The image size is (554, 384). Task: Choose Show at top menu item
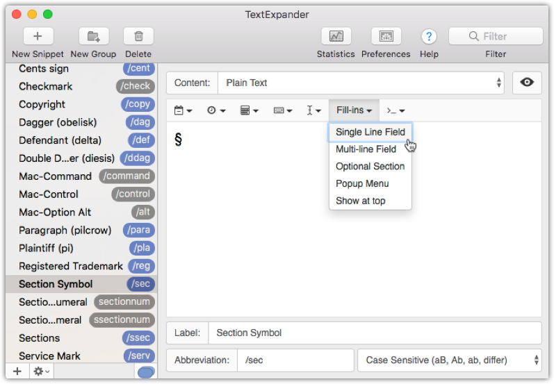pyautogui.click(x=370, y=201)
